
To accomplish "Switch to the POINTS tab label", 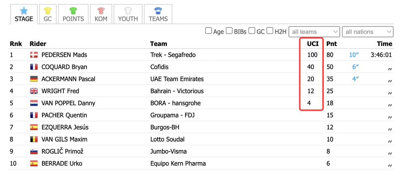I will pos(73,19).
